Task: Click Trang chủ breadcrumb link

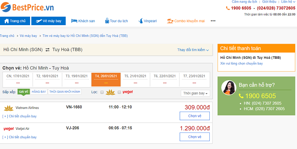Action: [x=7, y=36]
